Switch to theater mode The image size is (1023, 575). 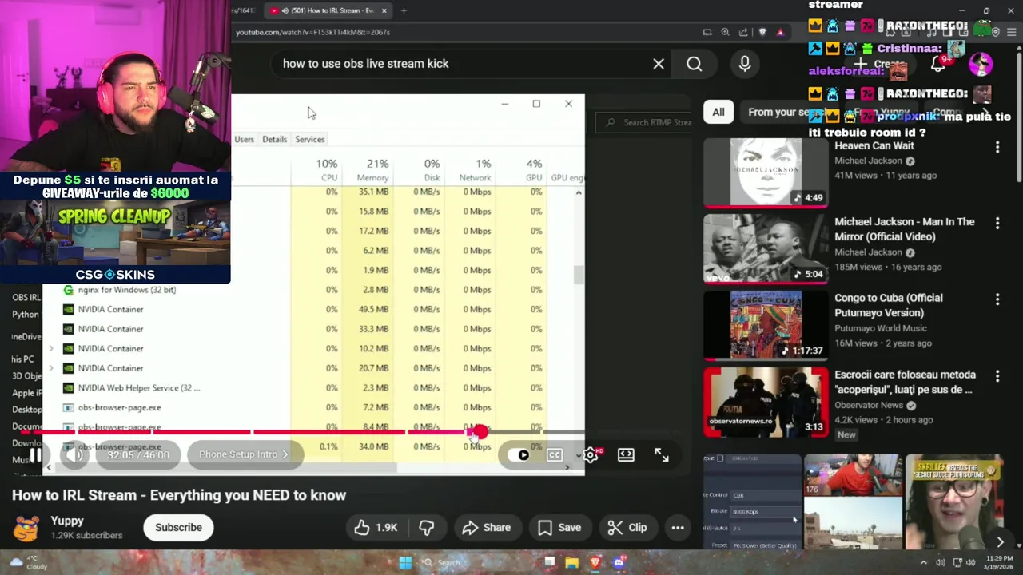pos(626,455)
